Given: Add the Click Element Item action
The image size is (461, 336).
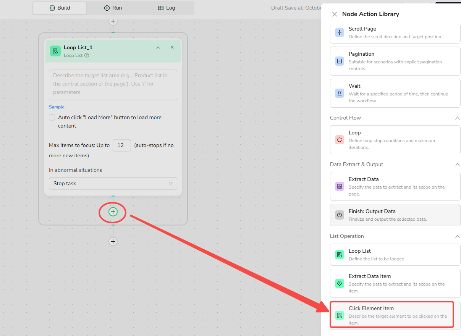Looking at the screenshot, I should pos(392,315).
